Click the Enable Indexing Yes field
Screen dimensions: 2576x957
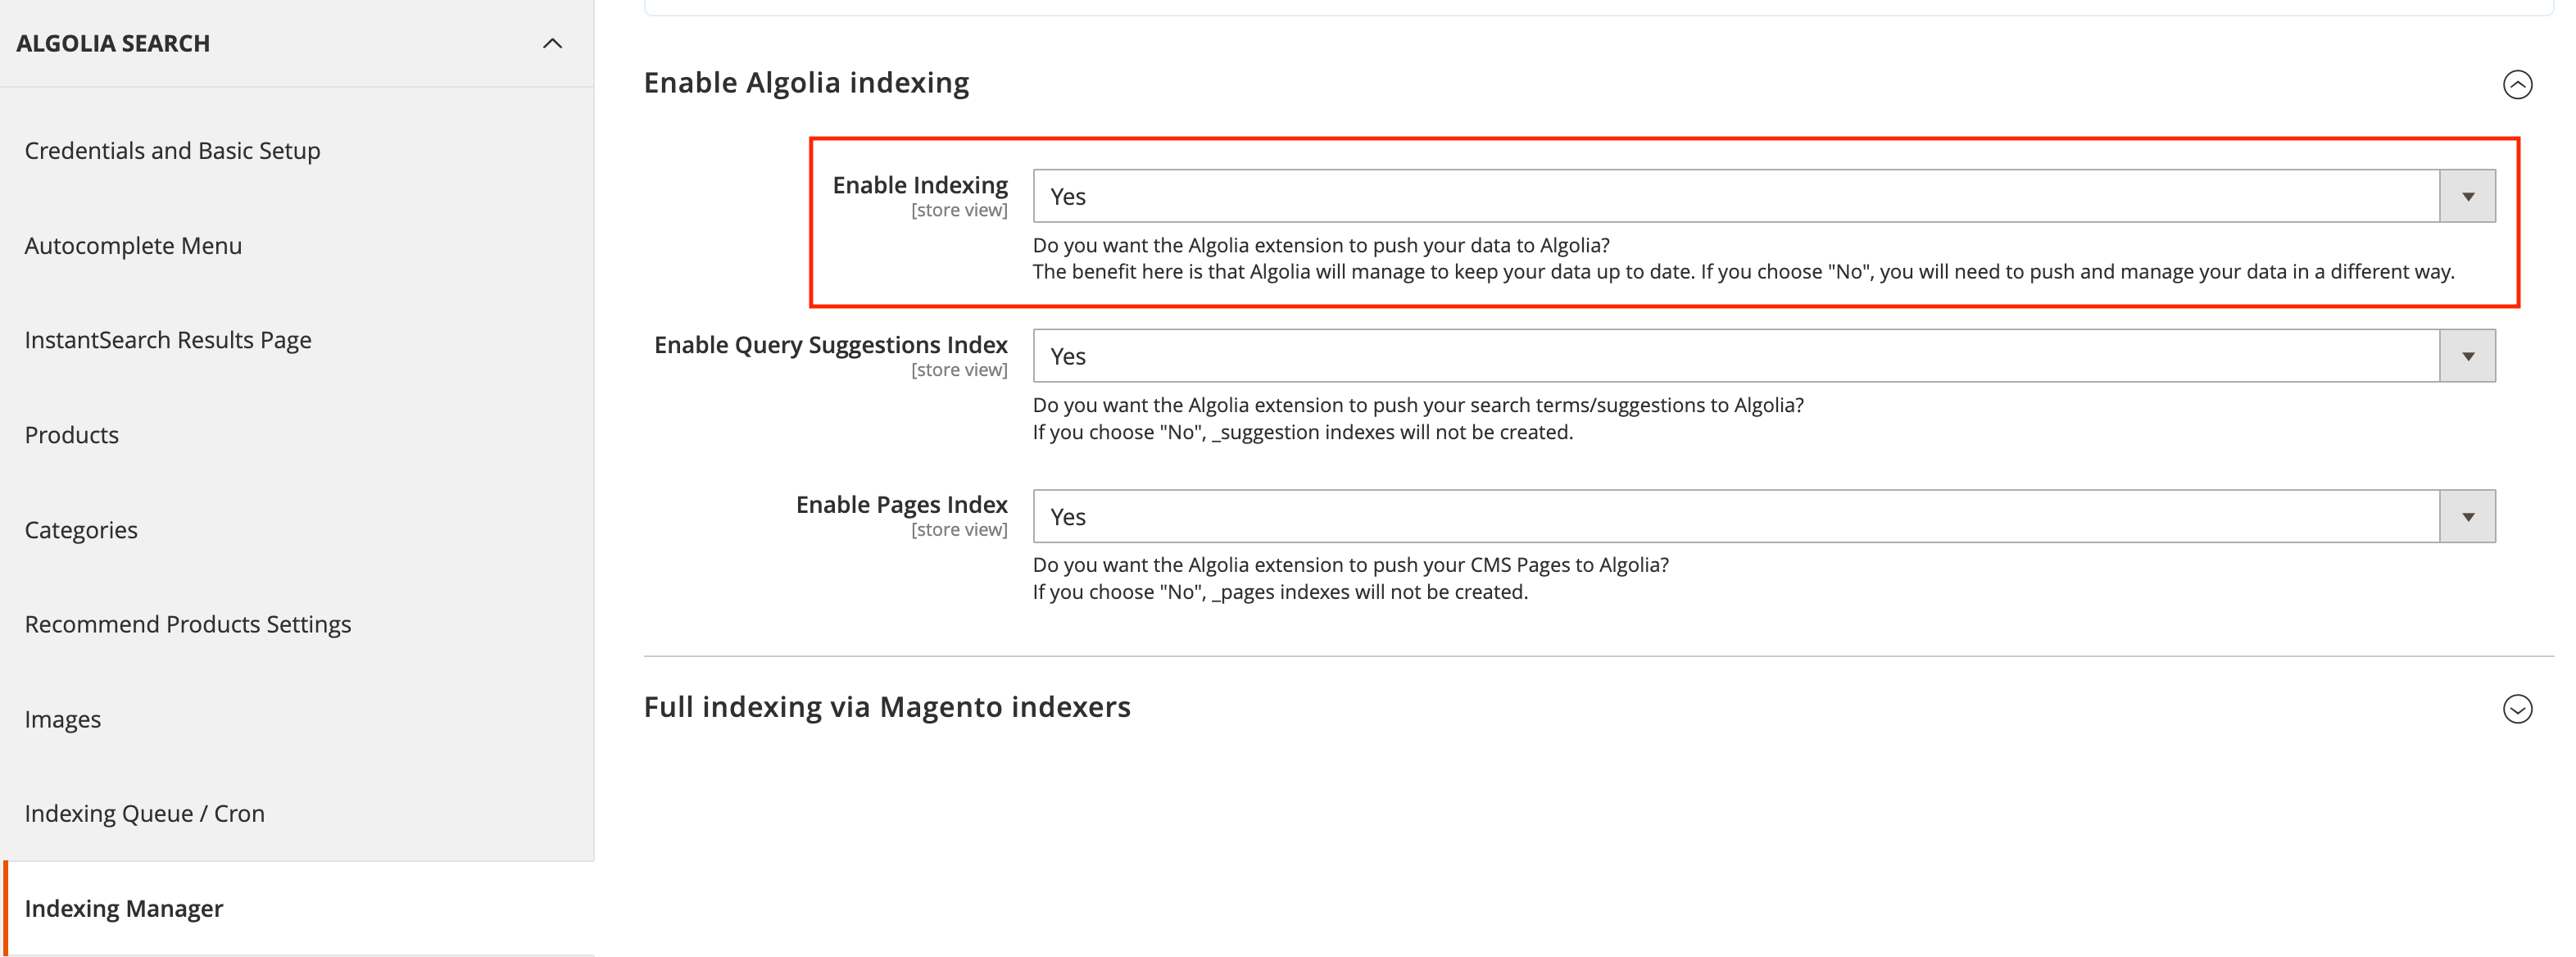click(1700, 196)
